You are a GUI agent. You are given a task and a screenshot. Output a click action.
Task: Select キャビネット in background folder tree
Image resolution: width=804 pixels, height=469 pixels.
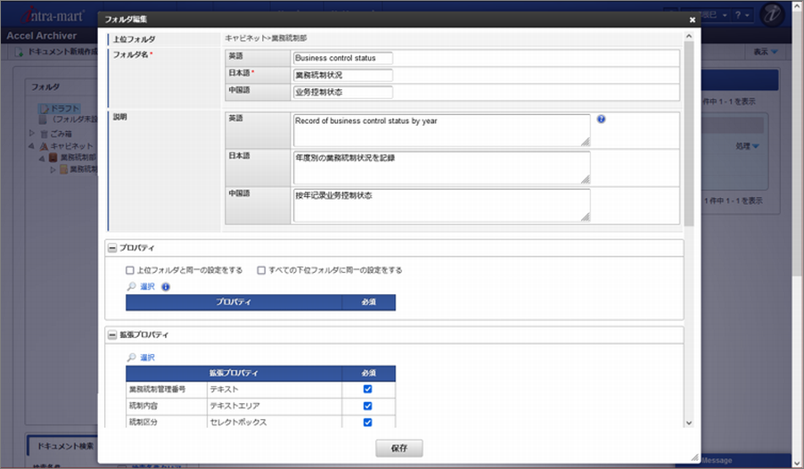click(x=71, y=146)
